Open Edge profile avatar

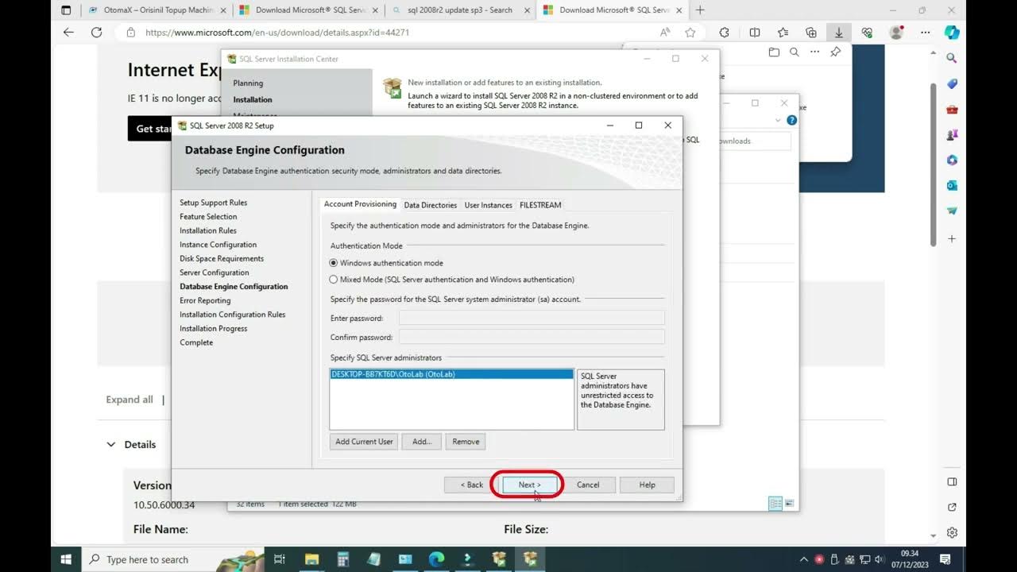(896, 33)
